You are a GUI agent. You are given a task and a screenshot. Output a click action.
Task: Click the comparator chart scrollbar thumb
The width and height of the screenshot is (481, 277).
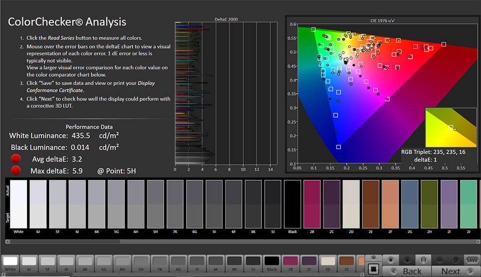[65, 242]
